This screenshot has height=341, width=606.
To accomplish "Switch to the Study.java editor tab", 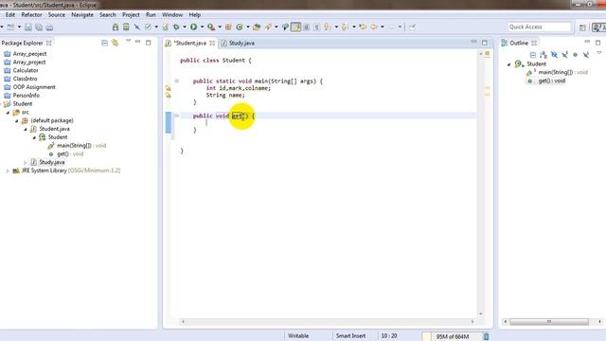I will [x=238, y=43].
